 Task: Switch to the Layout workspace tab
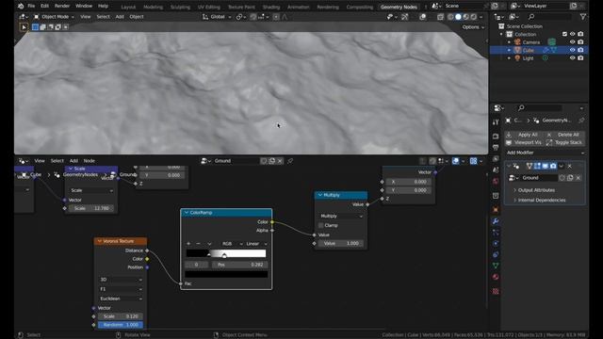point(128,7)
